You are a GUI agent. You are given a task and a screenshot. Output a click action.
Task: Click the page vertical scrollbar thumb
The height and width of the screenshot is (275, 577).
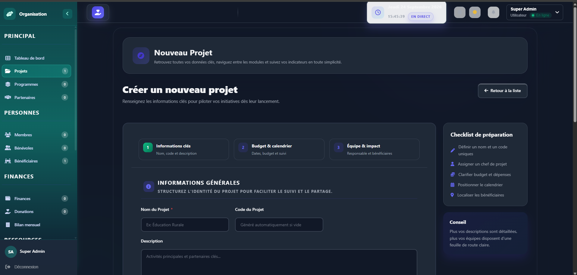click(x=575, y=65)
